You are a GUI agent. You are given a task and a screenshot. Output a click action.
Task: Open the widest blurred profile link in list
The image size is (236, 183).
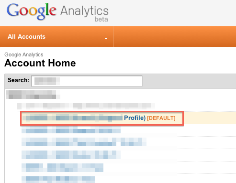click(84, 142)
